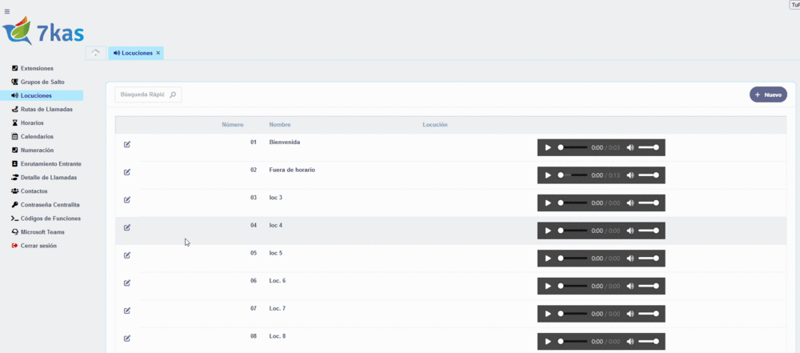Mute the Fuera de horario audio player
The height and width of the screenshot is (353, 800).
pyautogui.click(x=630, y=175)
